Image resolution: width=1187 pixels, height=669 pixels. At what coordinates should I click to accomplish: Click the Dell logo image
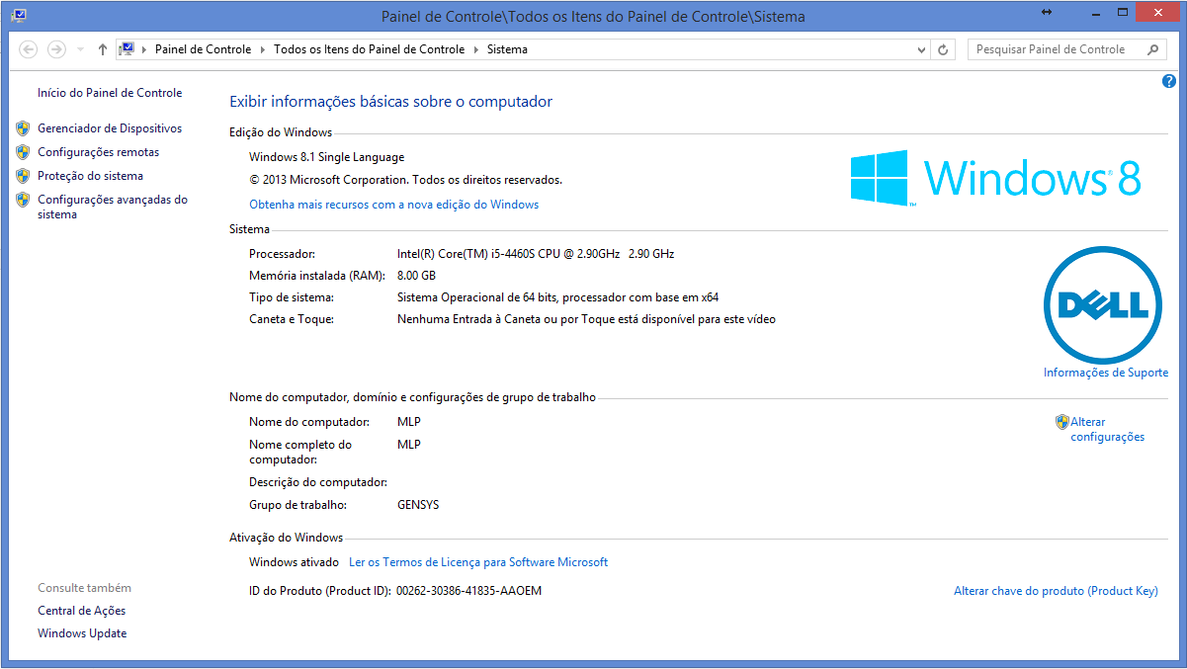(x=1103, y=305)
